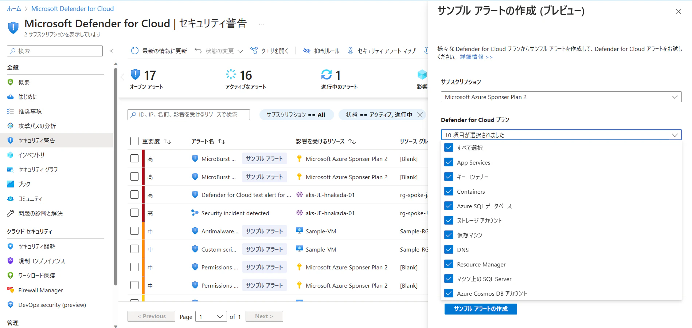Screen dimensions: 692x328
Task: Open the 詳細情報 >> link
Action: tap(476, 57)
